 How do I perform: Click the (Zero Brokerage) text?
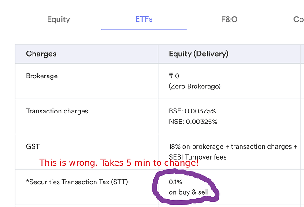(x=195, y=86)
